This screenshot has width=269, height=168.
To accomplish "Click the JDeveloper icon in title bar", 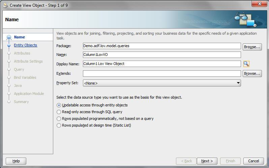I will click(5, 5).
